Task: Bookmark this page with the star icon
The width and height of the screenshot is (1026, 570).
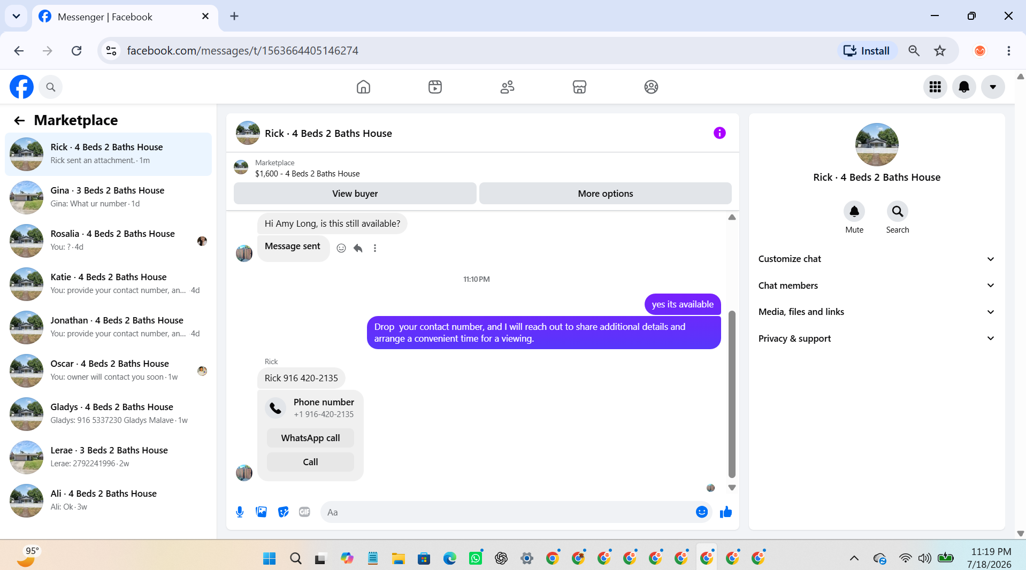Action: 940,51
